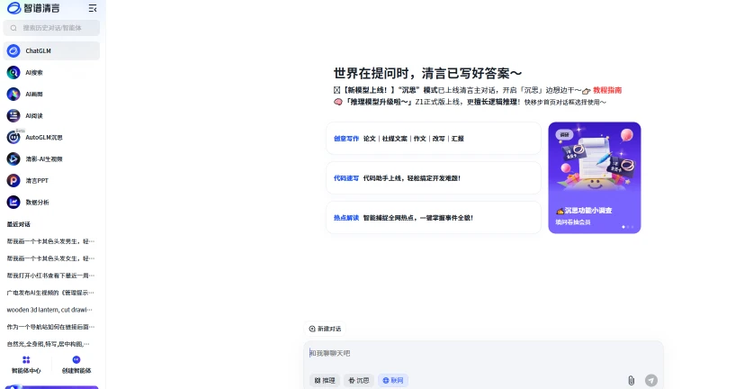
Task: Open 创建智能体 at sidebar bottom
Action: pyautogui.click(x=76, y=365)
